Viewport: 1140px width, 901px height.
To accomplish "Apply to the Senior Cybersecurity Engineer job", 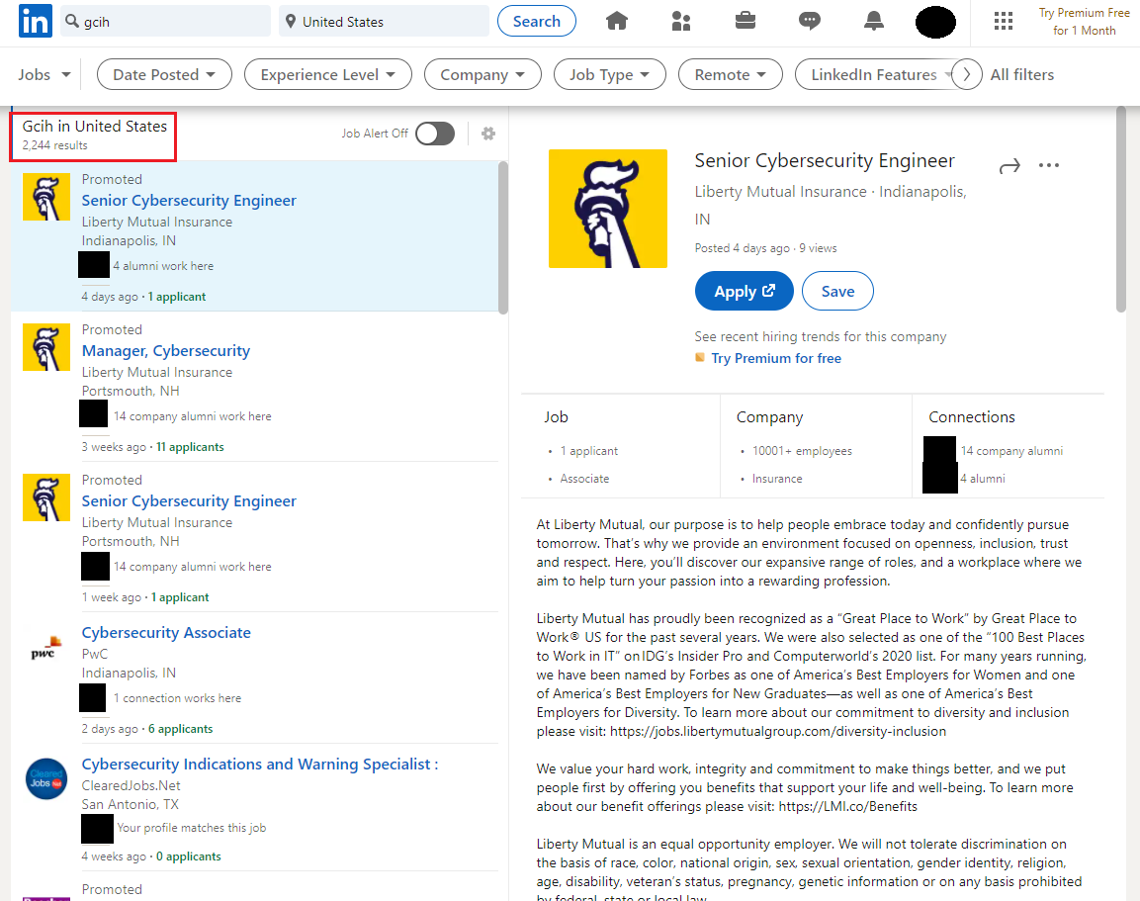I will [x=745, y=291].
